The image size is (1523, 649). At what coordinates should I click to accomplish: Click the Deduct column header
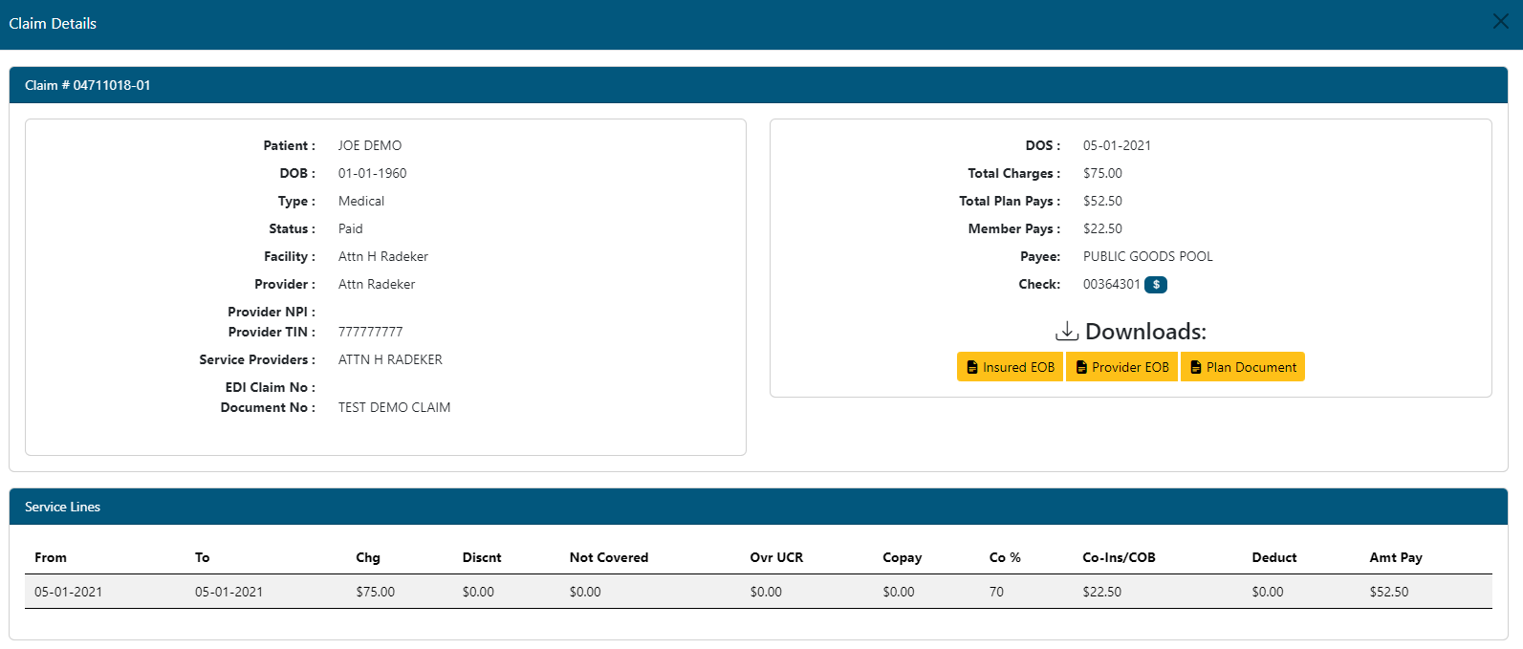tap(1274, 557)
